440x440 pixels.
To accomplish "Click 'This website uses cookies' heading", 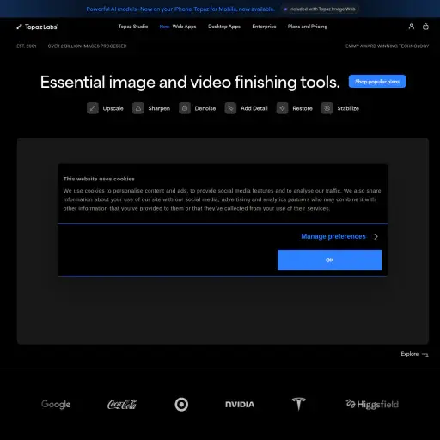I will click(99, 179).
